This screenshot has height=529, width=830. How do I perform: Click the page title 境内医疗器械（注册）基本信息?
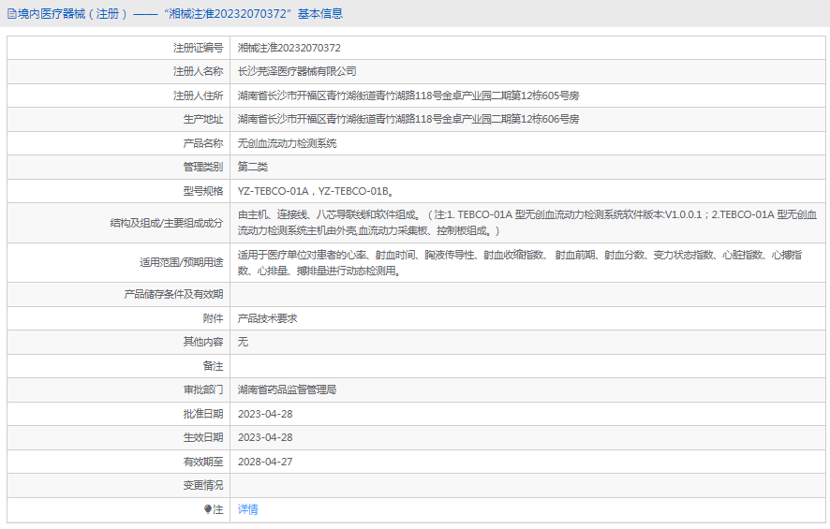[x=180, y=14]
